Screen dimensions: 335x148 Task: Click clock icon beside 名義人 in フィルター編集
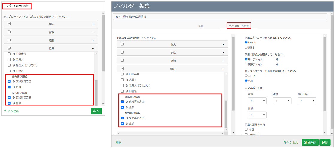[127, 80]
